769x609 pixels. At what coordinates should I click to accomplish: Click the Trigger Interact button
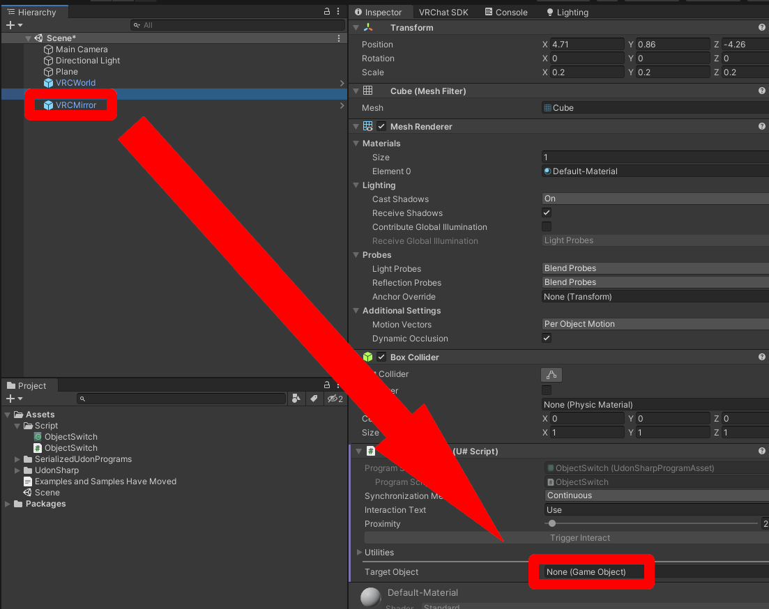pyautogui.click(x=567, y=538)
